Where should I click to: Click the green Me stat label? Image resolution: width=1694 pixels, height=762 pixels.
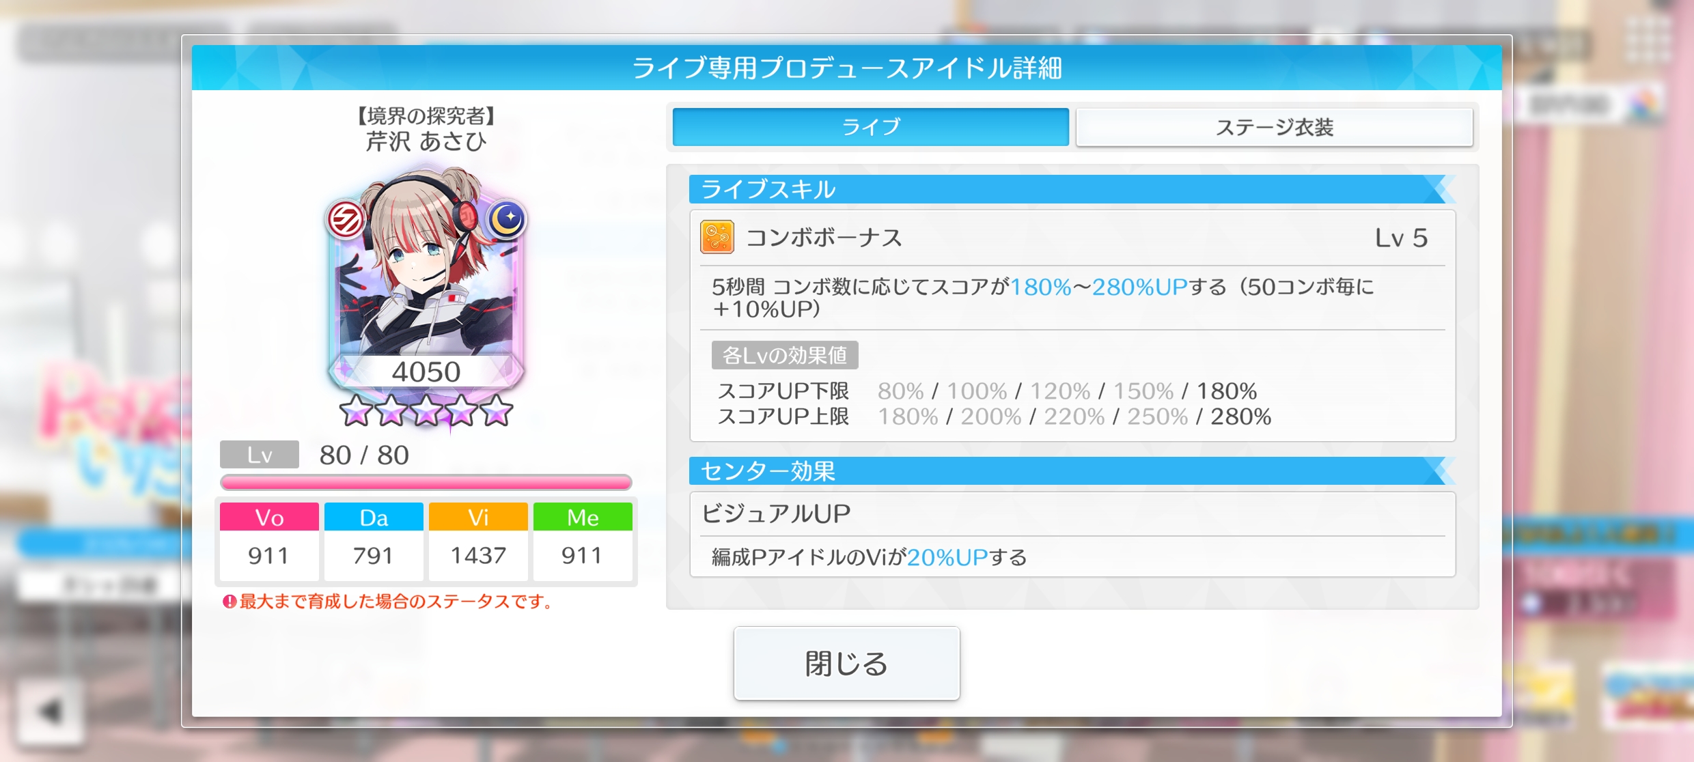click(x=583, y=517)
